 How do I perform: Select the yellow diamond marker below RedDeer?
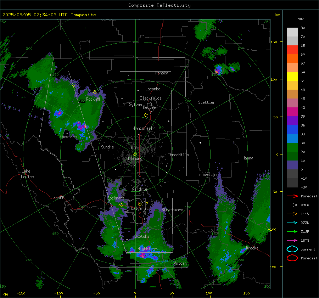[x=146, y=115]
